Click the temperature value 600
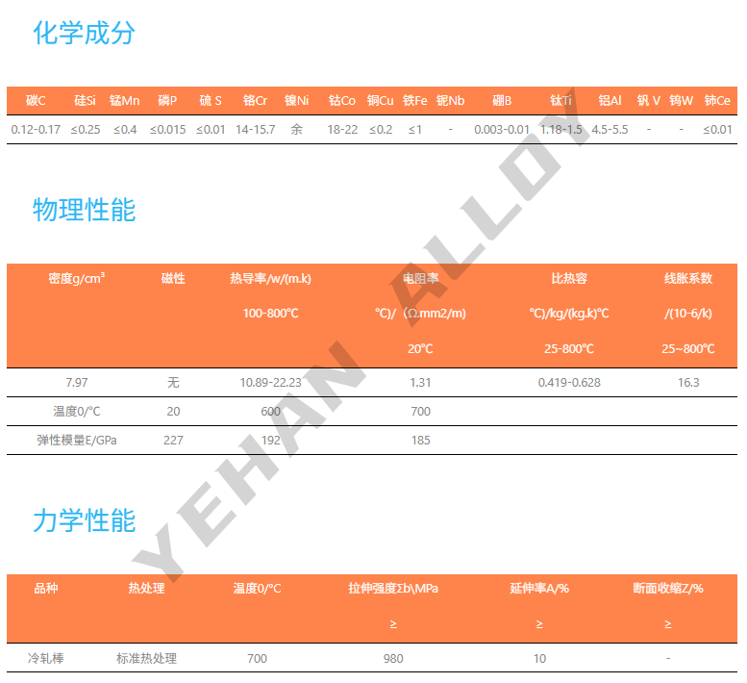 [x=270, y=412]
